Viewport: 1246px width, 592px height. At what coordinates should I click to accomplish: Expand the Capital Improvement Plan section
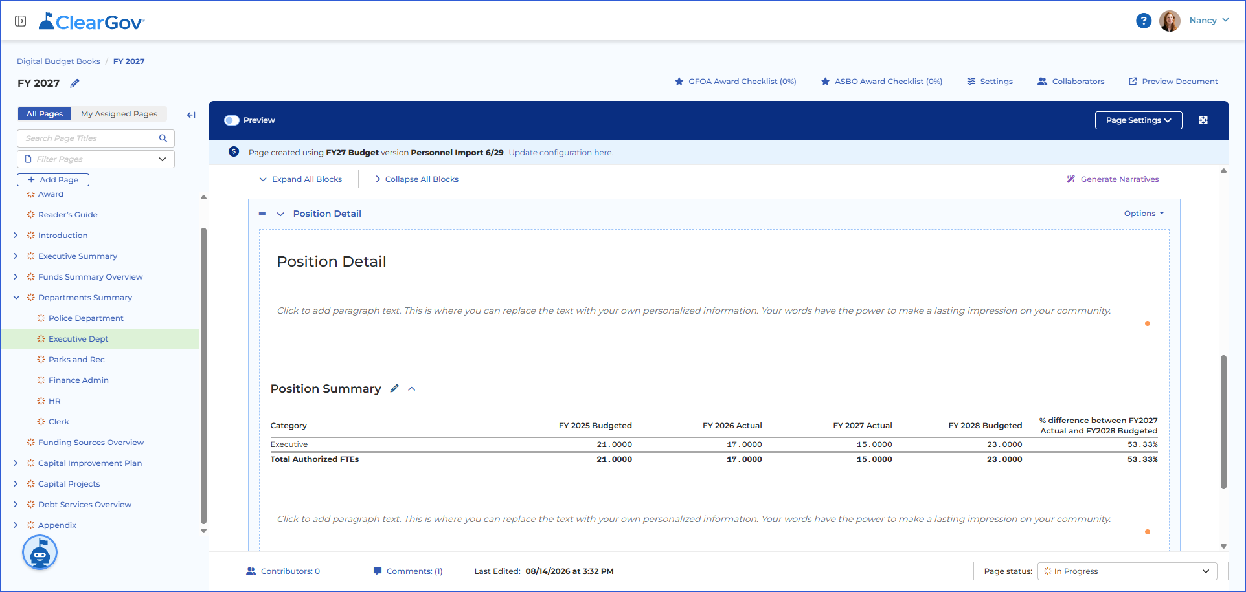click(x=16, y=463)
